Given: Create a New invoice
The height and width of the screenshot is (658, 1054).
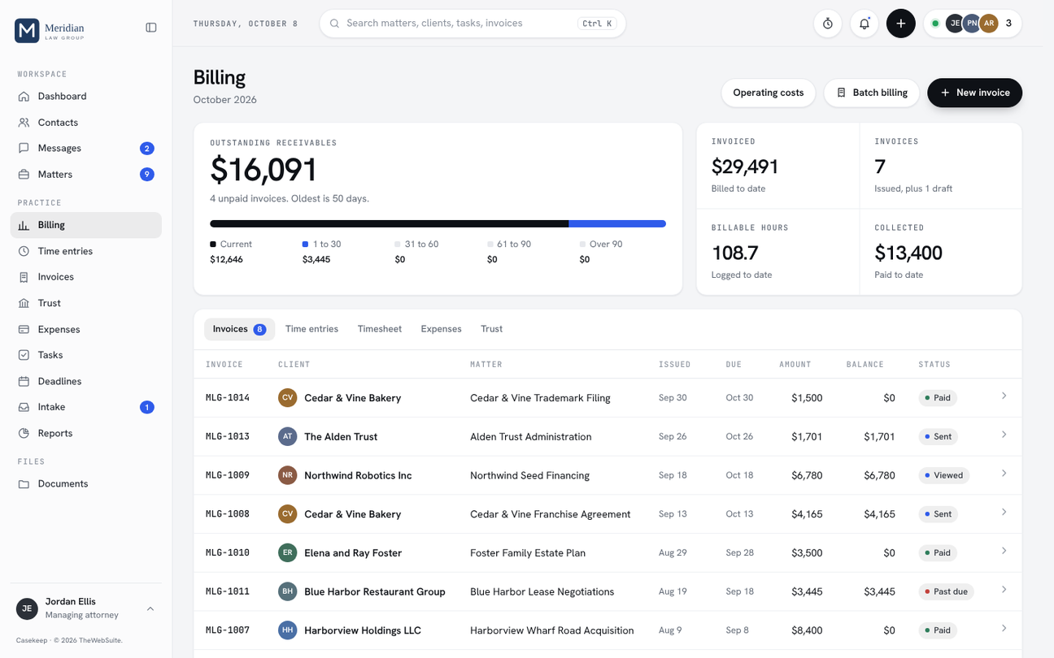Looking at the screenshot, I should (974, 93).
